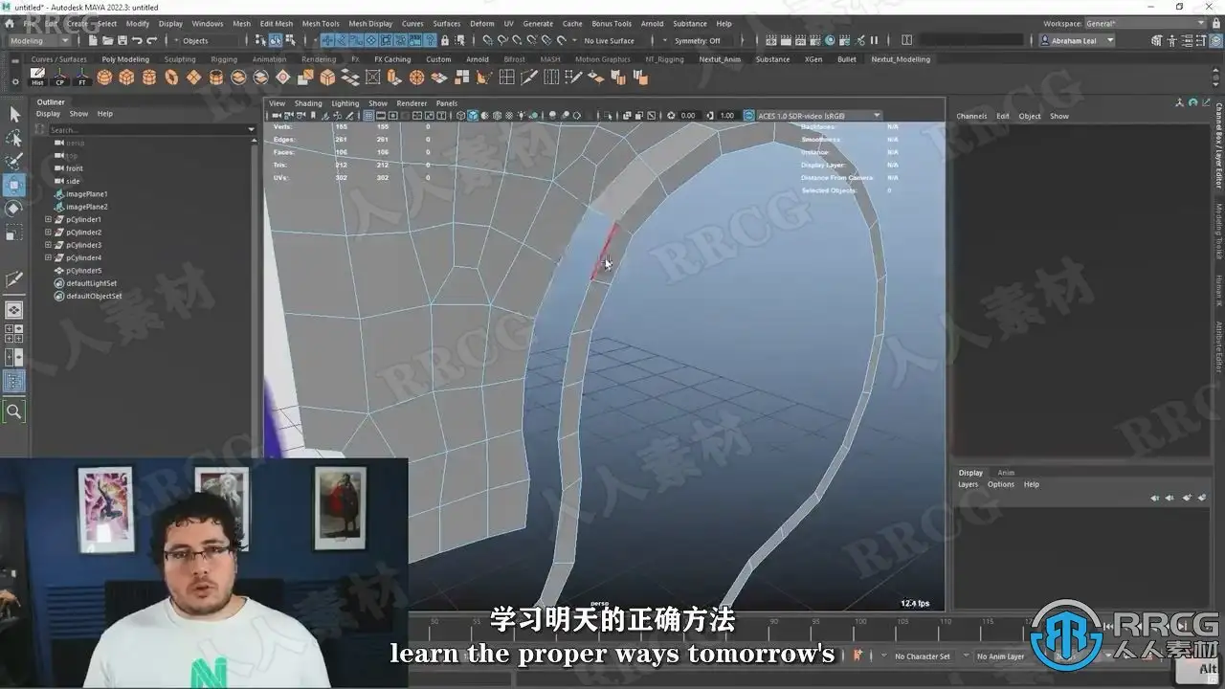
Task: Pick the Scale tool in toolbox
Action: [14, 232]
